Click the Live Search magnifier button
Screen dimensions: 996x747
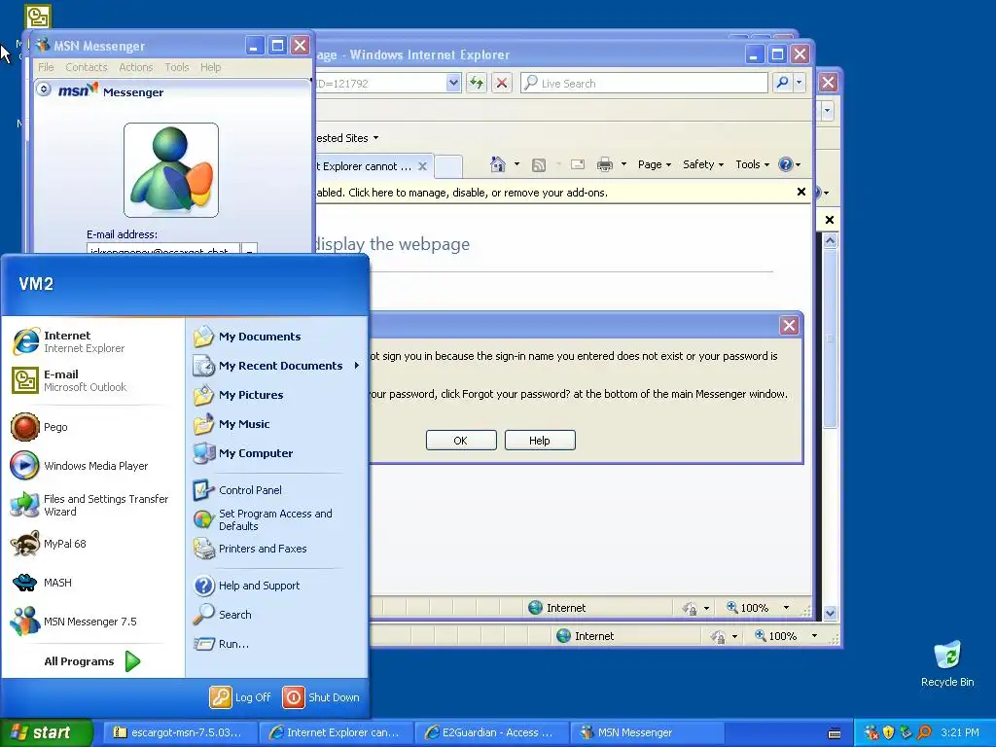click(782, 83)
